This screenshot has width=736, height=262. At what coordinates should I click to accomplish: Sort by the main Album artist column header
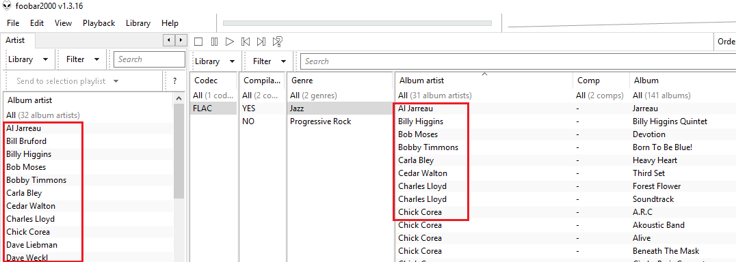(484, 81)
